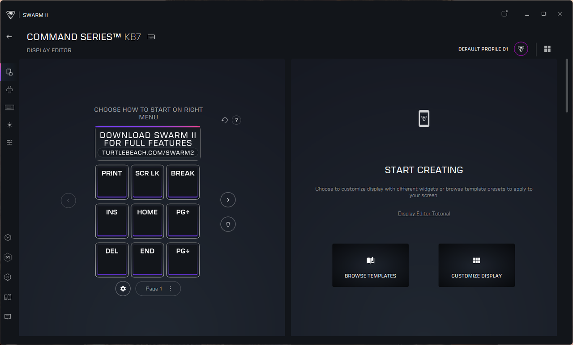Go to next page with right chevron
The width and height of the screenshot is (573, 345).
tap(228, 200)
